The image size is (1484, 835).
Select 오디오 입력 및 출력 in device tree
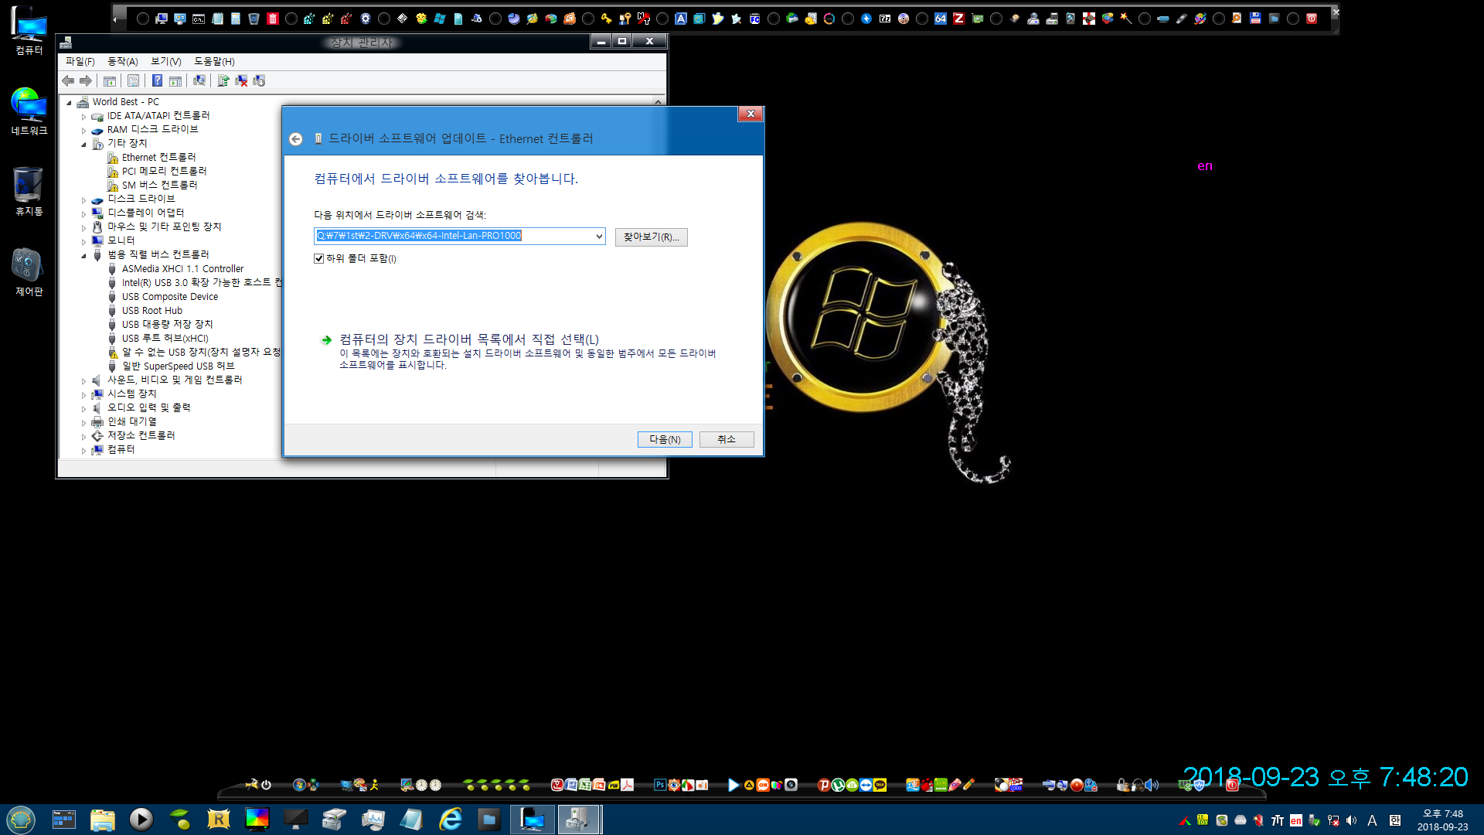[x=148, y=408]
